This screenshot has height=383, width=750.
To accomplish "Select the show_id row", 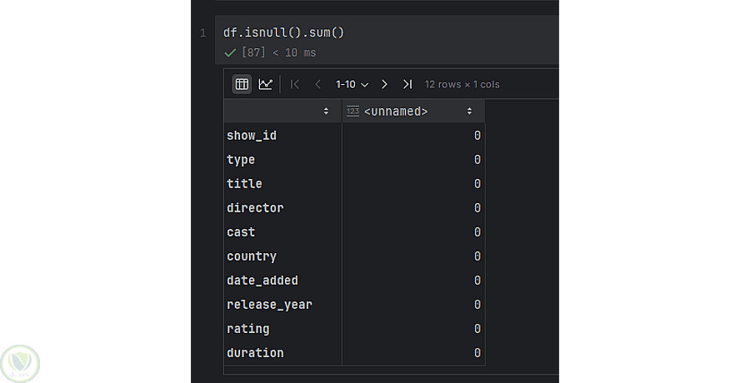I will 252,135.
